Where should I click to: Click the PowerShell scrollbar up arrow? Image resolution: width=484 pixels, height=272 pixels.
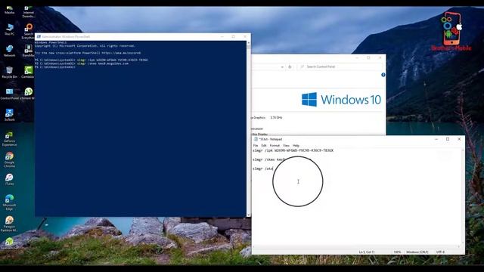(x=249, y=43)
